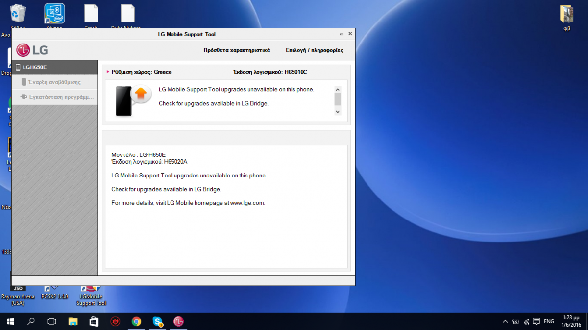Open Google Chrome from taskbar
This screenshot has width=588, height=330.
point(137,321)
